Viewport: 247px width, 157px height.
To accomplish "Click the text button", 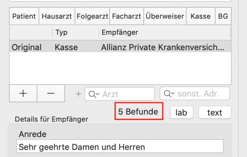I will point(215,112).
